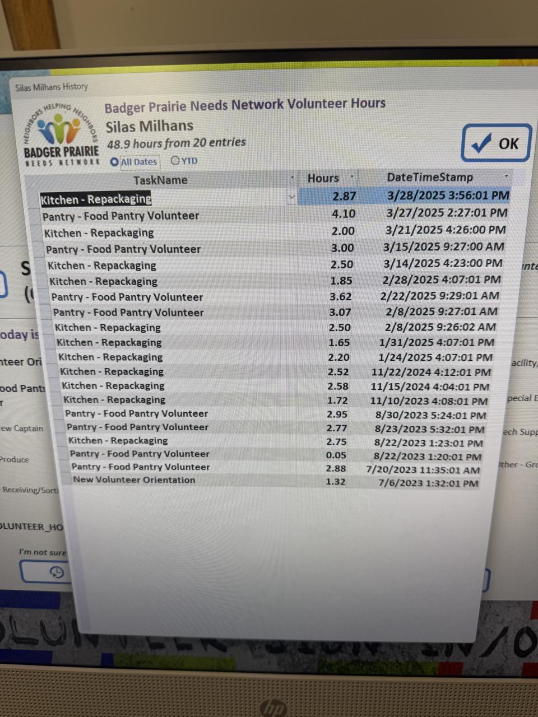
Task: Click the 2.20 hours value
Action: point(338,357)
